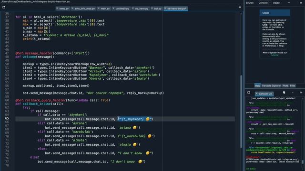
Task: Click the 'markup.add(item1, item2,item3,item4)' line
Action: click(x=56, y=85)
